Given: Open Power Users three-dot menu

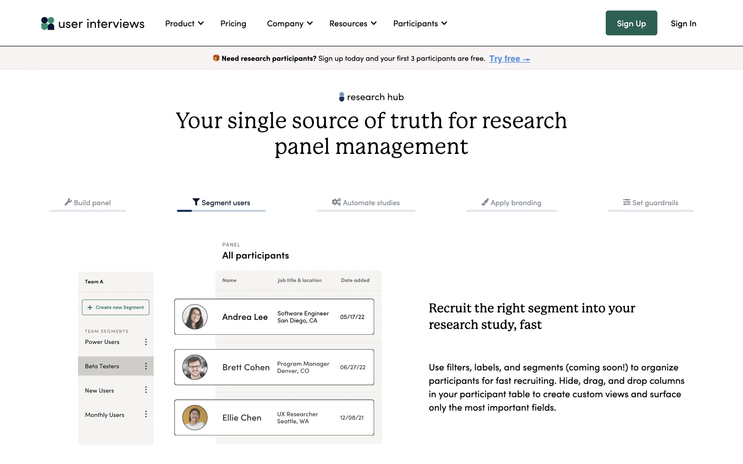Looking at the screenshot, I should pos(146,342).
